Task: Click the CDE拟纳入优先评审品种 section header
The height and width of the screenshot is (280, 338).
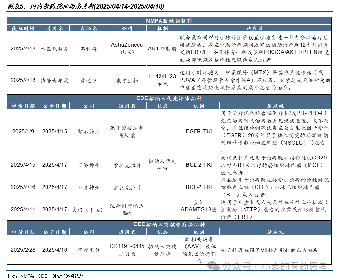Action: 169,98
